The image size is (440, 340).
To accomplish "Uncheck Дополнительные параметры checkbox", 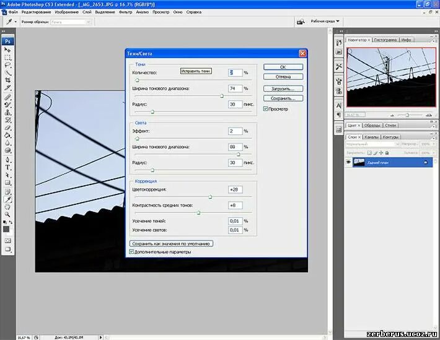I will [x=131, y=251].
